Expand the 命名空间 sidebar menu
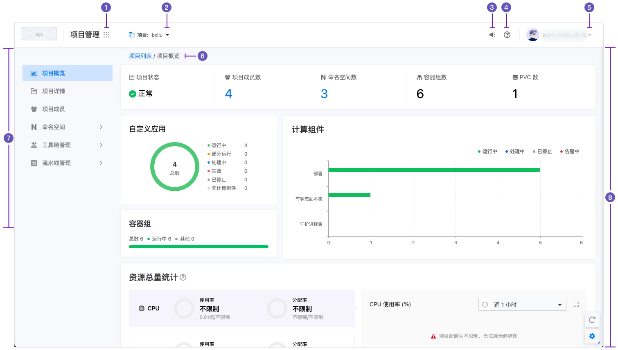Screen dimensions: 618x350 pos(68,127)
